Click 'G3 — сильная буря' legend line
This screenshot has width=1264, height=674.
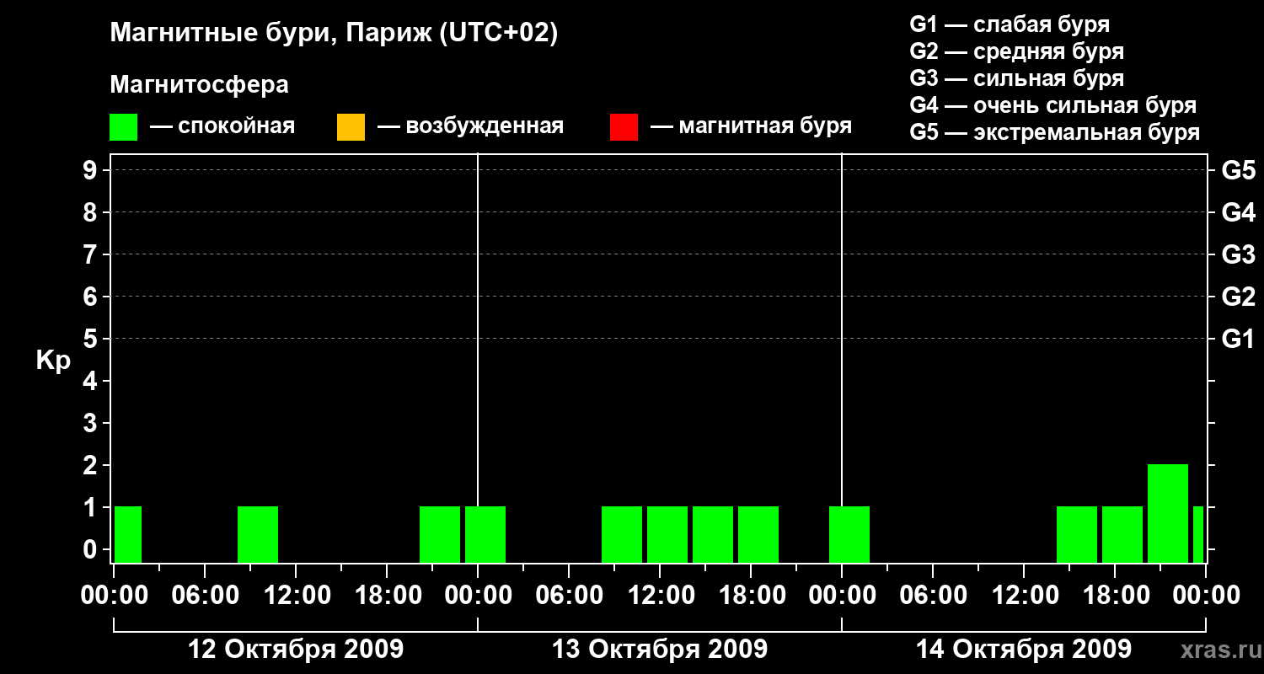(1016, 78)
